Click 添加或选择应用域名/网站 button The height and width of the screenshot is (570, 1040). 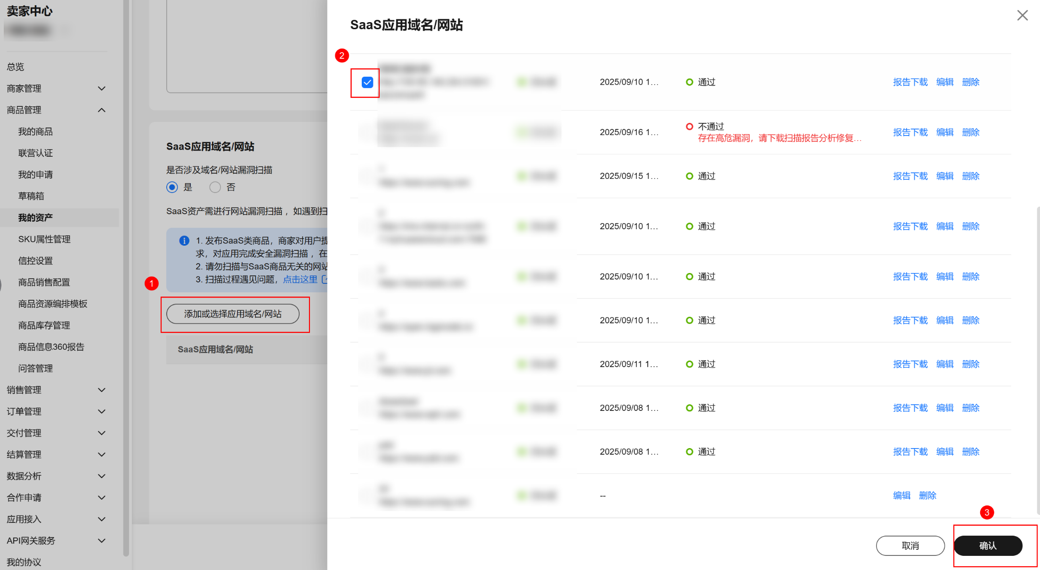(x=233, y=314)
